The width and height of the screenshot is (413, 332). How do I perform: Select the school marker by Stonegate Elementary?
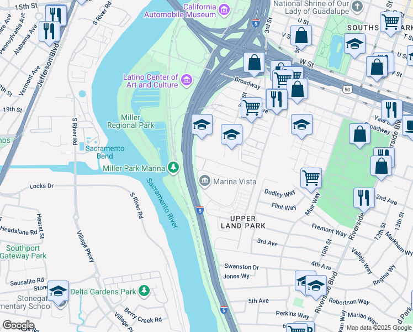point(58,292)
